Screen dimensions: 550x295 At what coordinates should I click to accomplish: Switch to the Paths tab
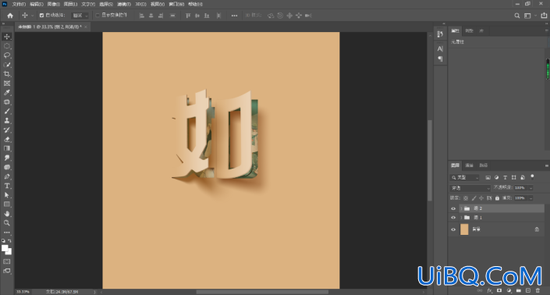(x=484, y=165)
